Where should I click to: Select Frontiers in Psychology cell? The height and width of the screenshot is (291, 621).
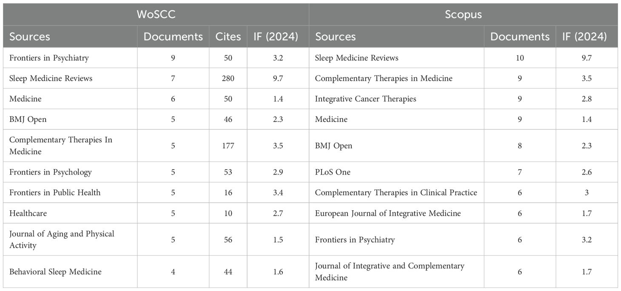point(50,172)
